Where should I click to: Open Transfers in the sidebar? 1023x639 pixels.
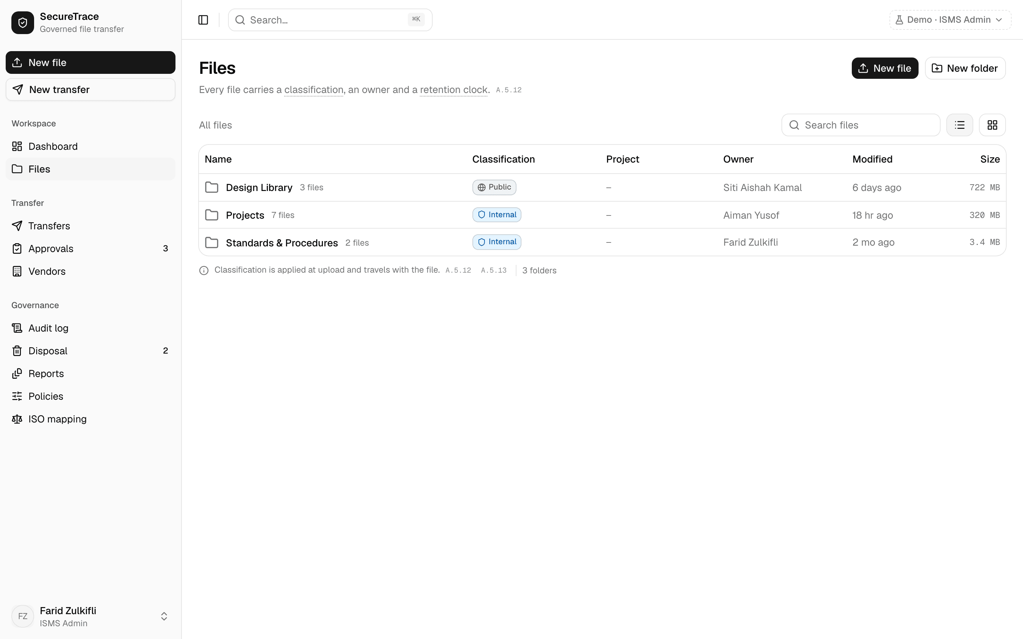tap(91, 226)
